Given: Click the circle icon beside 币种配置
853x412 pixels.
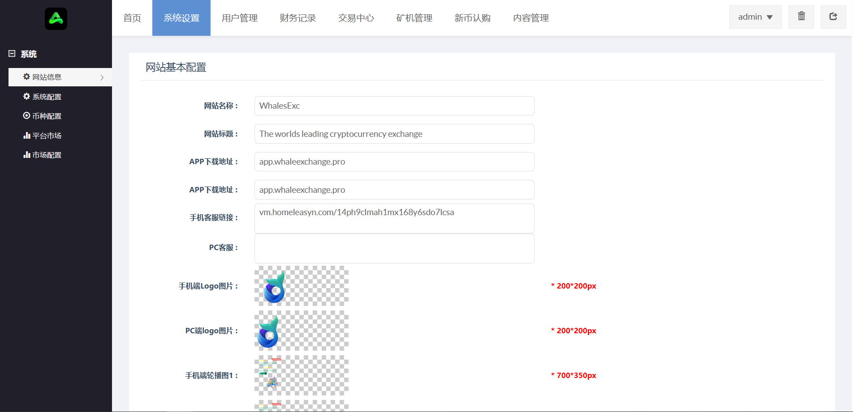Looking at the screenshot, I should (x=26, y=116).
